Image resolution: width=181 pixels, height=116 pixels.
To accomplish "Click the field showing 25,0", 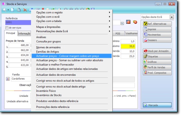I will pos(128,56).
